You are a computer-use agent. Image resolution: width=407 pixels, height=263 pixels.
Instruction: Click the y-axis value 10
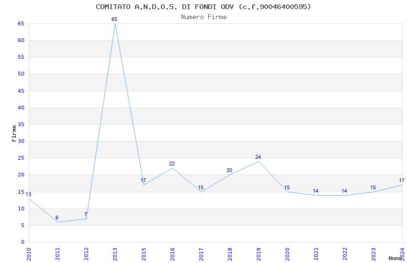21,208
